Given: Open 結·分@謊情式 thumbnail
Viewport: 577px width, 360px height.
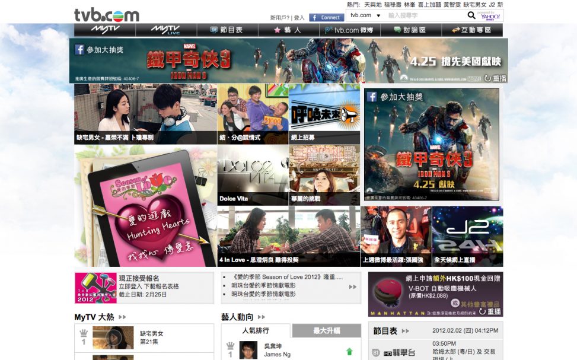Looking at the screenshot, I should coord(253,114).
